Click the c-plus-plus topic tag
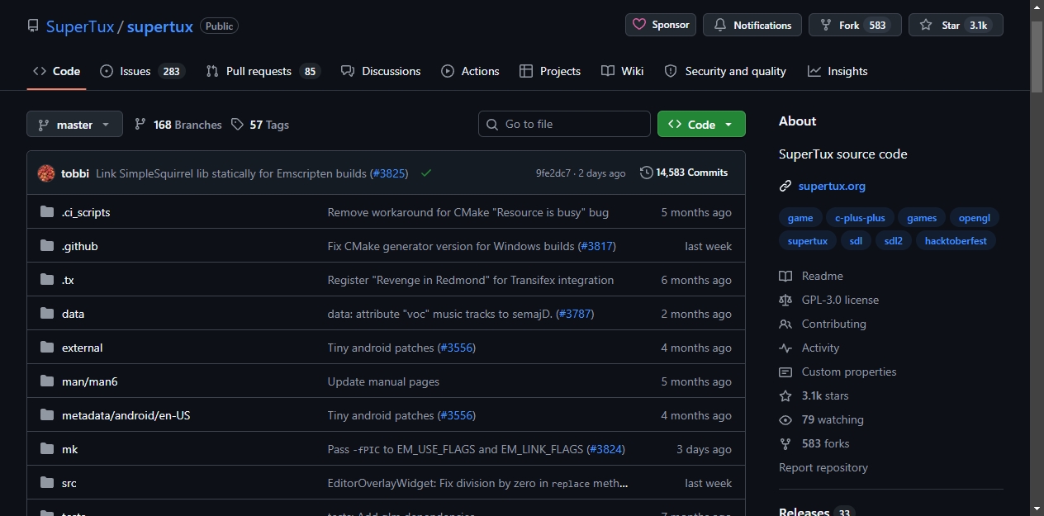The height and width of the screenshot is (516, 1044). (860, 218)
